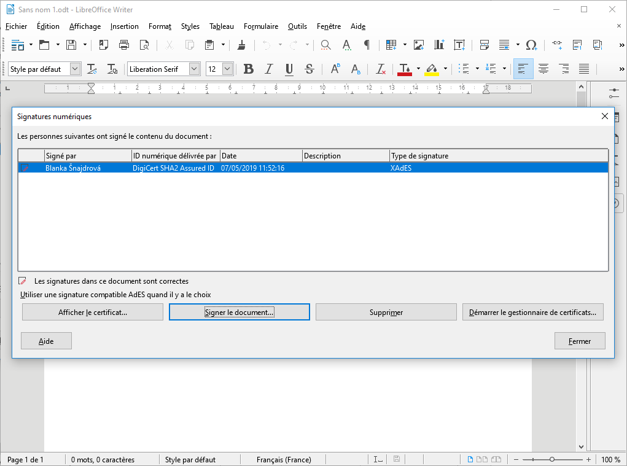Toggle Center horizontally alignment
The image size is (627, 466).
(543, 69)
